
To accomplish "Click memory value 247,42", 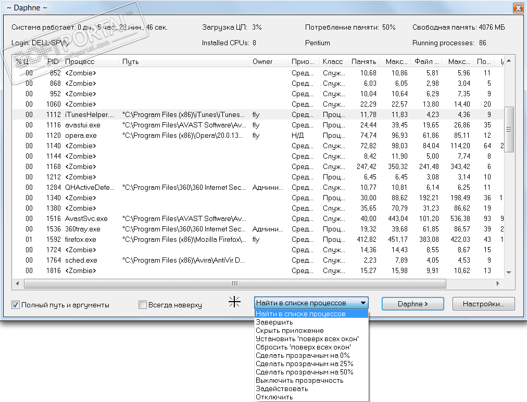I will pyautogui.click(x=366, y=166).
